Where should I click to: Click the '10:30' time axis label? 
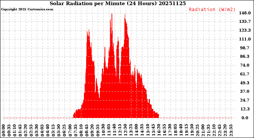pyautogui.click(x=103, y=131)
